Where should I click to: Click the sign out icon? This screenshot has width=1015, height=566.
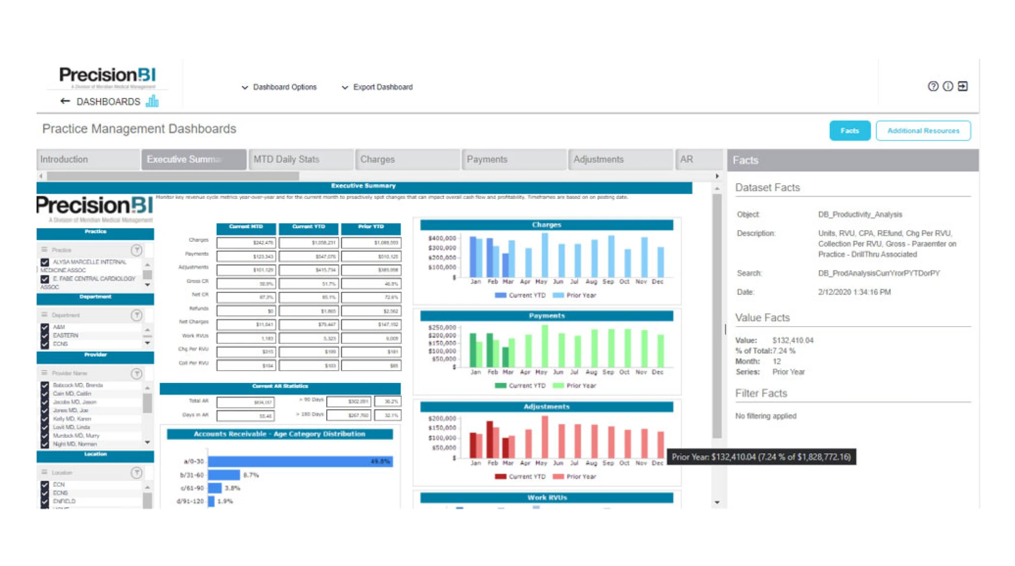963,86
